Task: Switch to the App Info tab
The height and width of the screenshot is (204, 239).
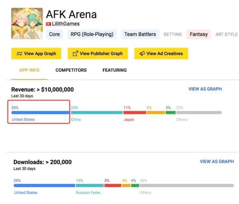Action: click(x=29, y=70)
